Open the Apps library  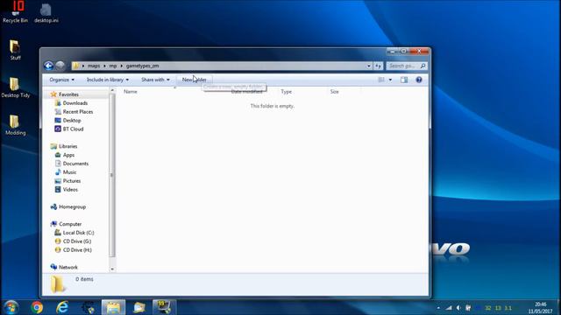[68, 155]
